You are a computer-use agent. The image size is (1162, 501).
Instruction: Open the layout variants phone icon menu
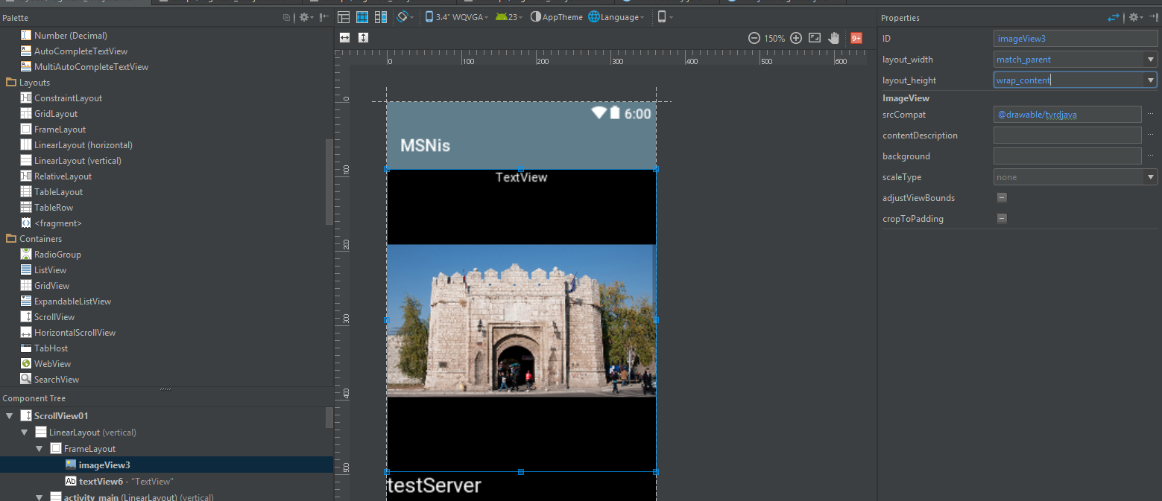[x=665, y=17]
